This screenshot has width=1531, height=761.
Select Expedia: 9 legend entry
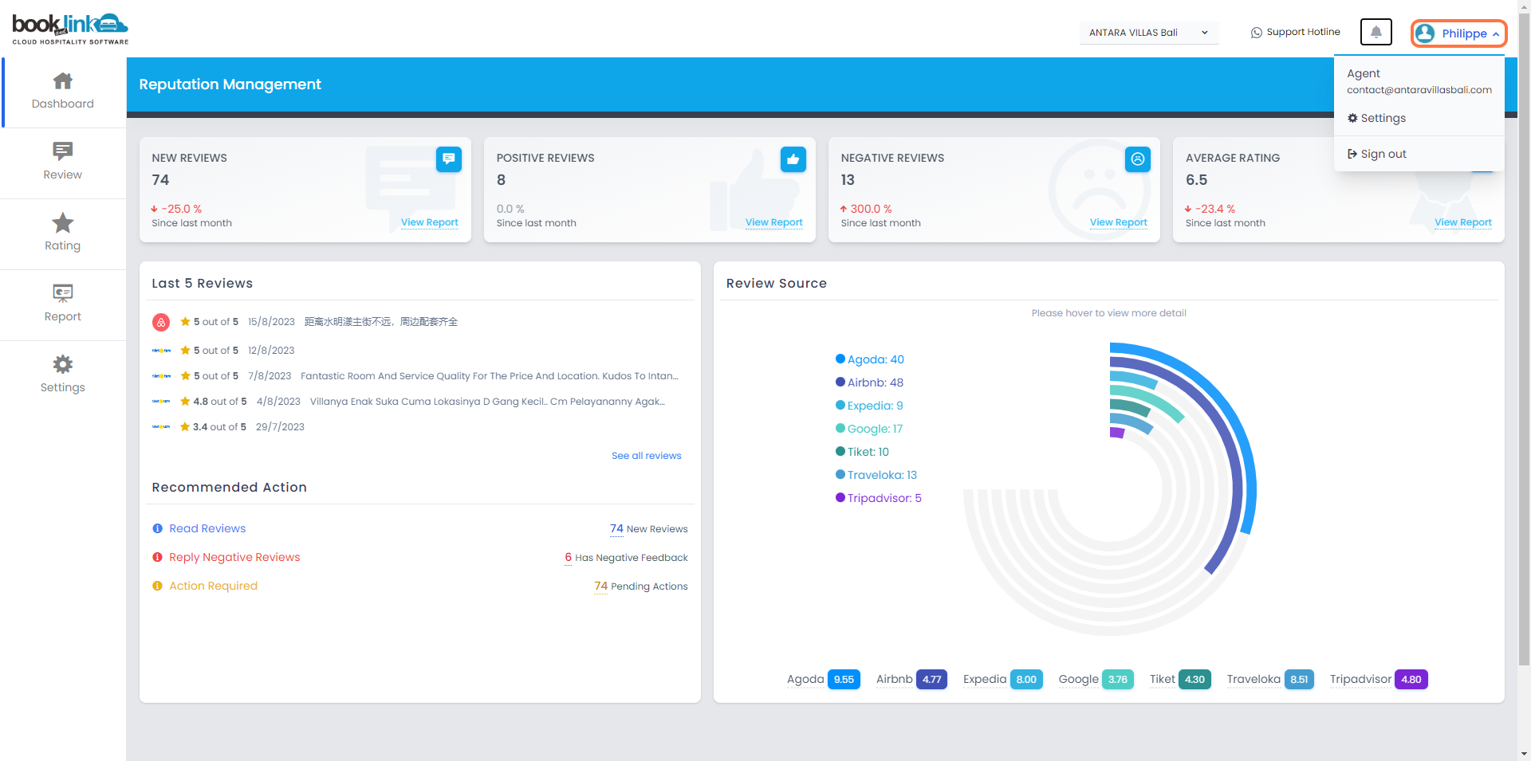point(869,406)
